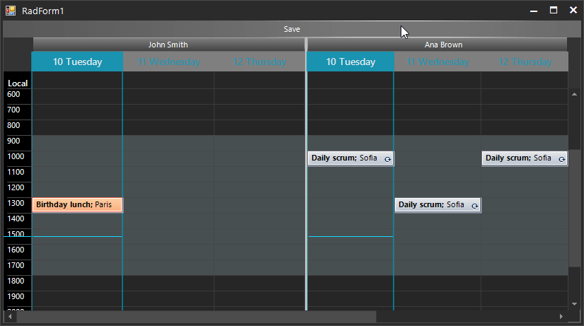The width and height of the screenshot is (584, 326).
Task: Click the 1700 time ruler label
Action: [x=16, y=265]
